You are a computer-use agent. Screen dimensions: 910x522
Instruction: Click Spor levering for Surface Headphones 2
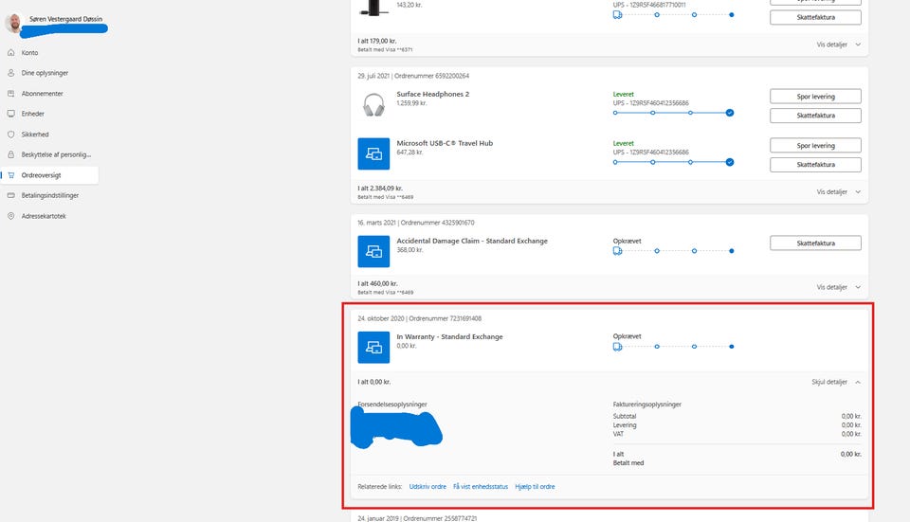point(815,97)
